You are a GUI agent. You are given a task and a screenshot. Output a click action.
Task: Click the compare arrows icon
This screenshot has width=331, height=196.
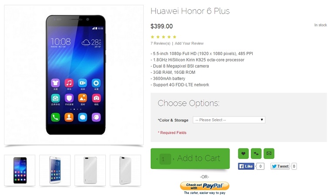click(256, 154)
